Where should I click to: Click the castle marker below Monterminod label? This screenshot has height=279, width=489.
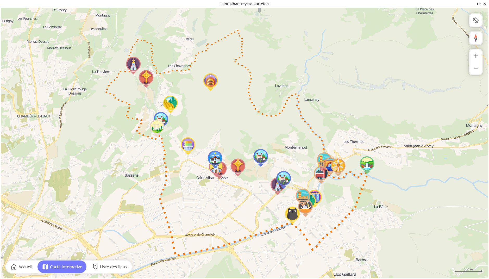click(260, 156)
